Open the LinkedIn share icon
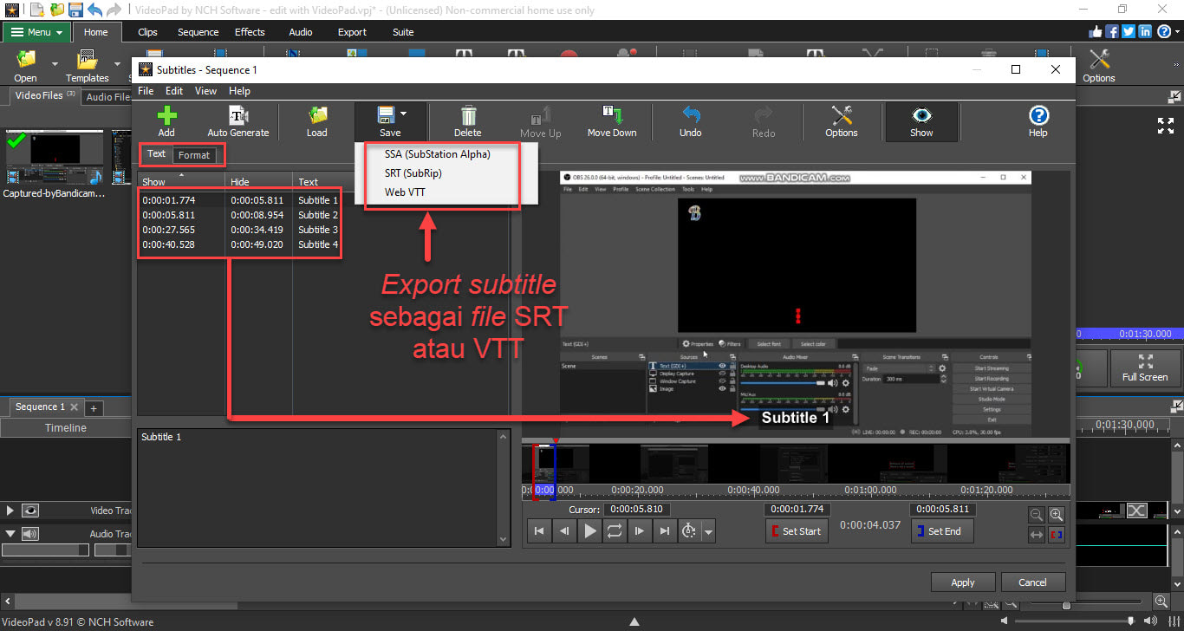The width and height of the screenshot is (1184, 631). (x=1145, y=31)
